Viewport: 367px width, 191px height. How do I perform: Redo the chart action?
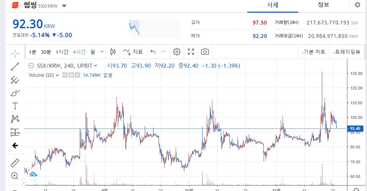[163, 52]
